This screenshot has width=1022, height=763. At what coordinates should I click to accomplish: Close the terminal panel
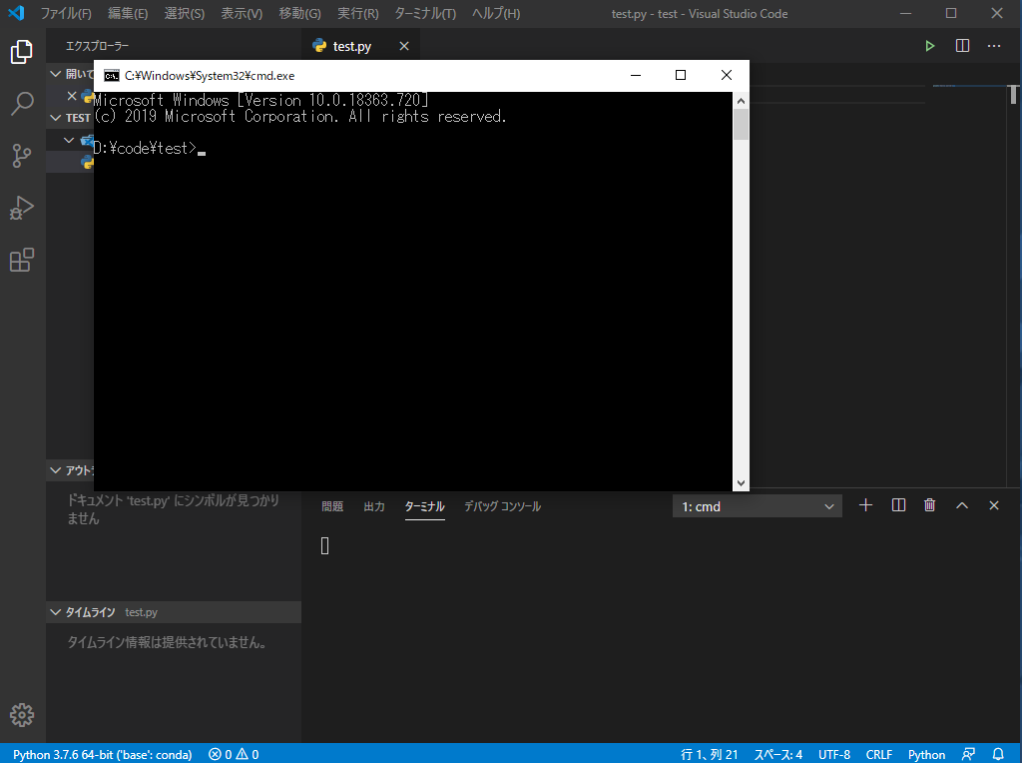coord(994,505)
